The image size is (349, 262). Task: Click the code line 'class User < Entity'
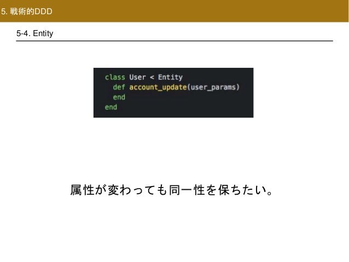[x=144, y=77]
